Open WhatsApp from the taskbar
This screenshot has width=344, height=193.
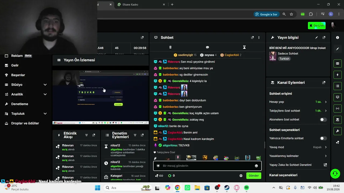coord(187,188)
